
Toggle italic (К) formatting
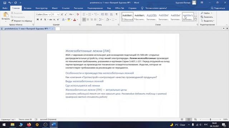click(x=41, y=20)
